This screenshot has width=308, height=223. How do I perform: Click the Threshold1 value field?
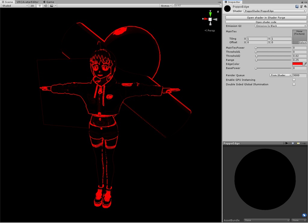(299, 52)
